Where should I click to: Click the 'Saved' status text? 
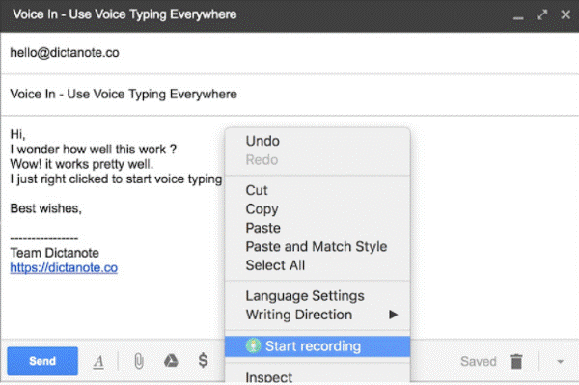[479, 362]
